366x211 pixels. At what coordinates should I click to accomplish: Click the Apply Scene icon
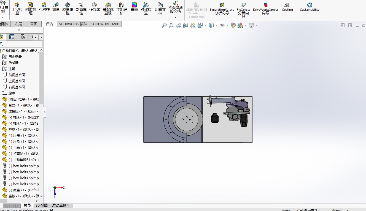240,25
